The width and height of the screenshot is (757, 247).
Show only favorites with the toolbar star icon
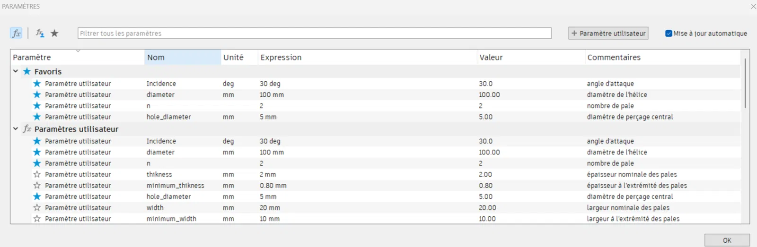55,33
